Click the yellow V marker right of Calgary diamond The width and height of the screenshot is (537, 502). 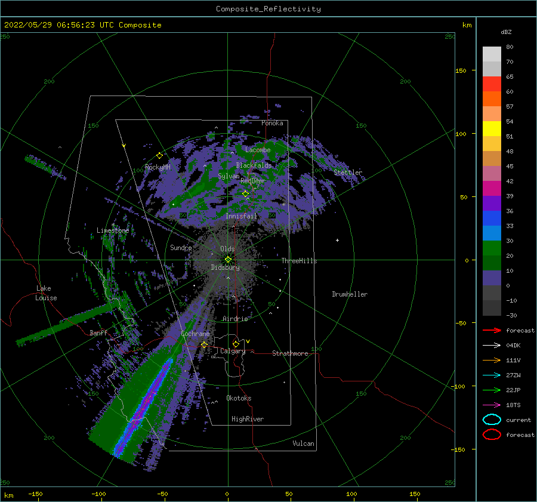pos(248,341)
